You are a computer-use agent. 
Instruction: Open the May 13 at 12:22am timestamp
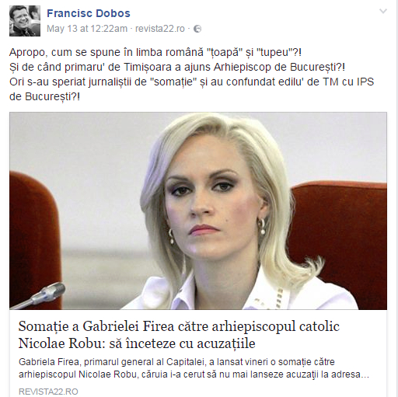87,29
